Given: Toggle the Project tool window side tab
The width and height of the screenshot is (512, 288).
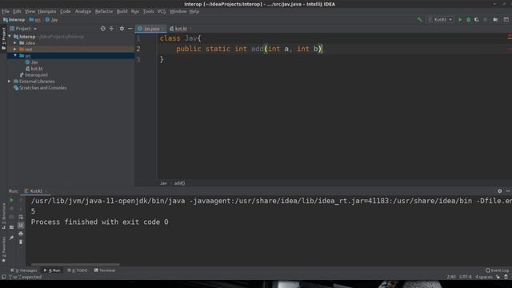Looking at the screenshot, I should [3, 38].
